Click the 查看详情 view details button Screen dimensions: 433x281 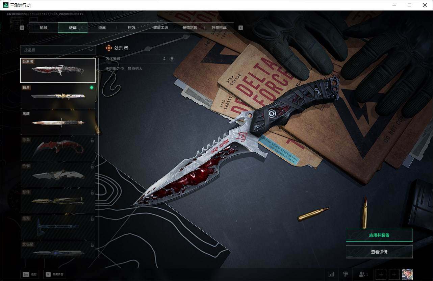click(x=379, y=252)
